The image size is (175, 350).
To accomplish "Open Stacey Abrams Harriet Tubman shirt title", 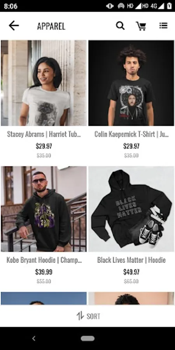I will [44, 134].
